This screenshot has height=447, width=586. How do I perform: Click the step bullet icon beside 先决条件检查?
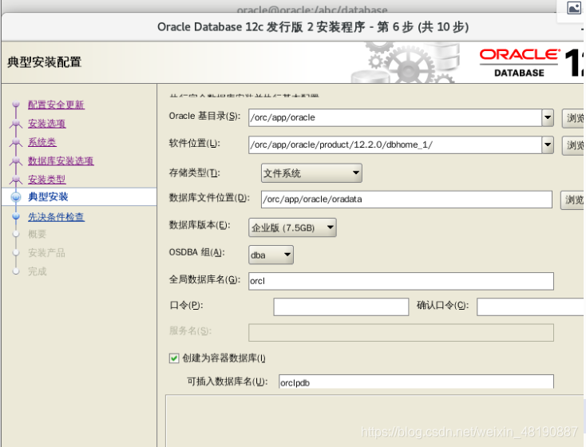pos(16,217)
